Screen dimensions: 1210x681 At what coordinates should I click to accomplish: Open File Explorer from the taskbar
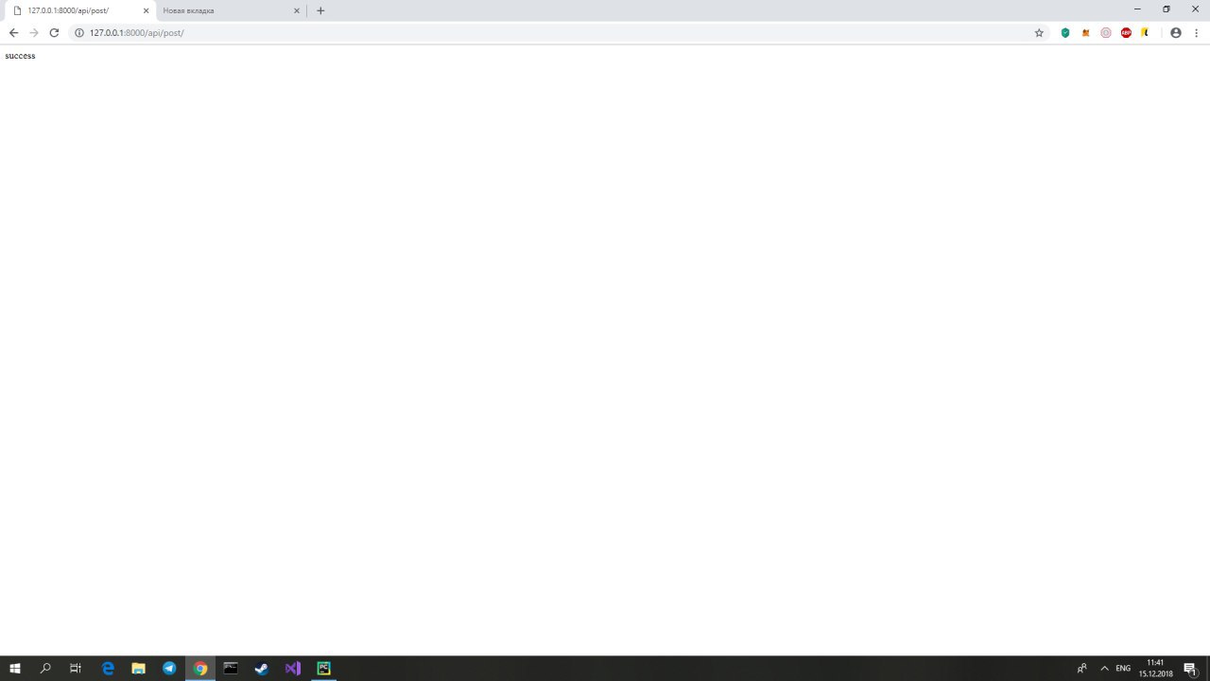138,668
